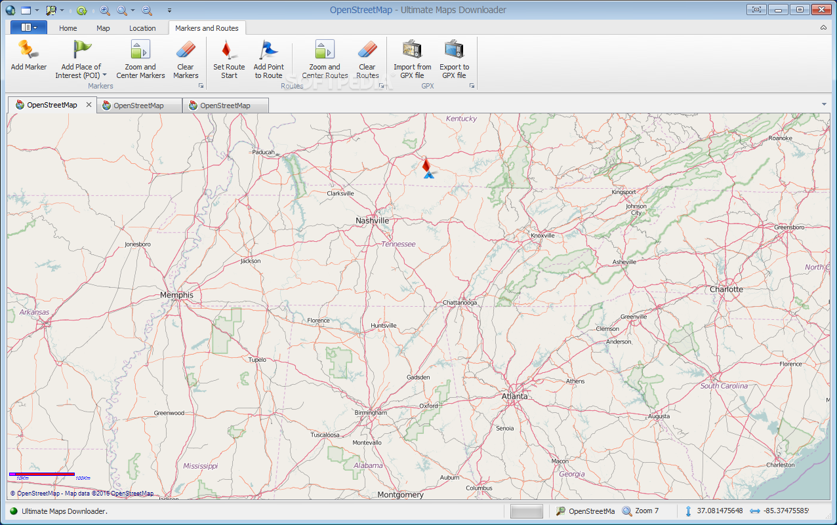The height and width of the screenshot is (525, 837).
Task: Click the map selection magnifier icon in title bar
Action: tap(51, 10)
